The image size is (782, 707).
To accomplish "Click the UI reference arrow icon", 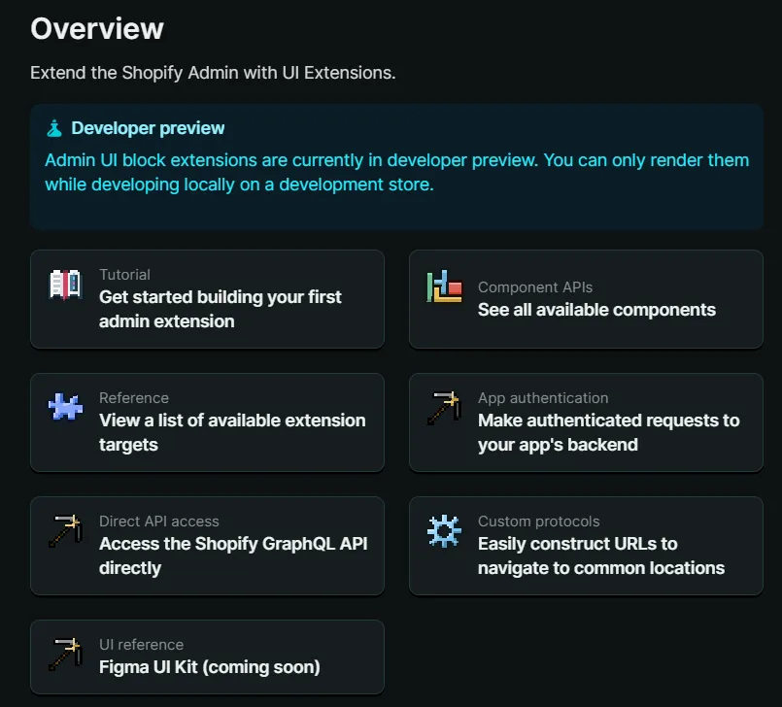I will click(64, 656).
